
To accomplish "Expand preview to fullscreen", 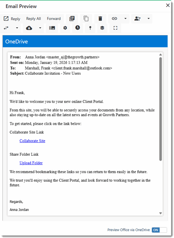I will pos(115,28).
